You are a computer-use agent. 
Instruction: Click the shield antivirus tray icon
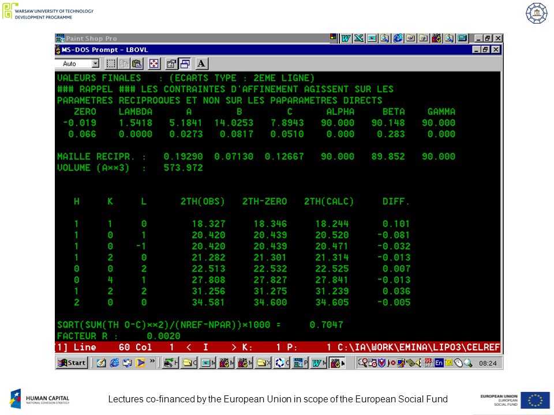(x=381, y=363)
